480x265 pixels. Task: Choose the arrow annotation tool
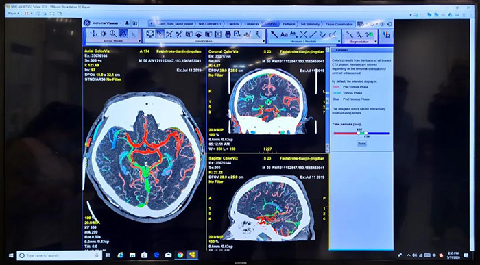(274, 34)
